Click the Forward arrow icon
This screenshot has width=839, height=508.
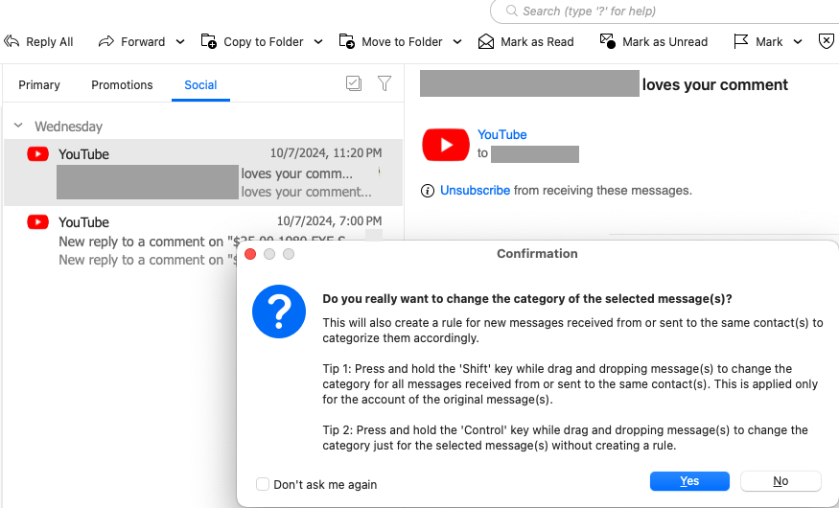105,42
